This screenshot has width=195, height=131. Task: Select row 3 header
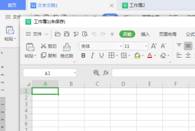26,104
